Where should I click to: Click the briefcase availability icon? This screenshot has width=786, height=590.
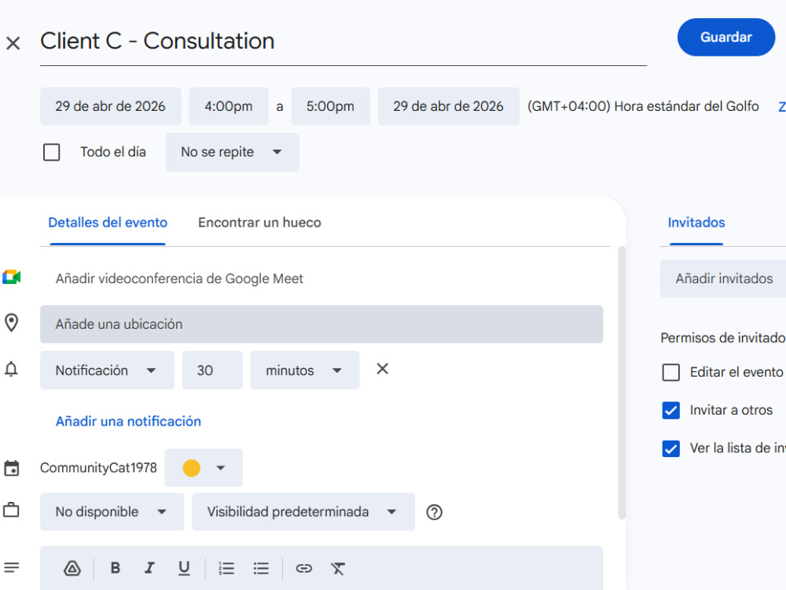coord(11,511)
